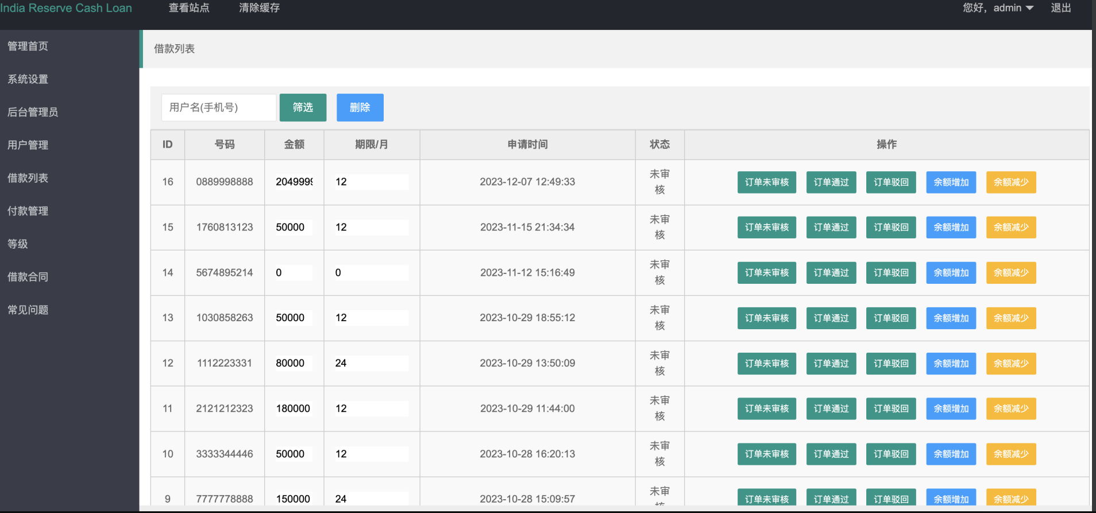Click the 申请时间 column header

coord(527,145)
